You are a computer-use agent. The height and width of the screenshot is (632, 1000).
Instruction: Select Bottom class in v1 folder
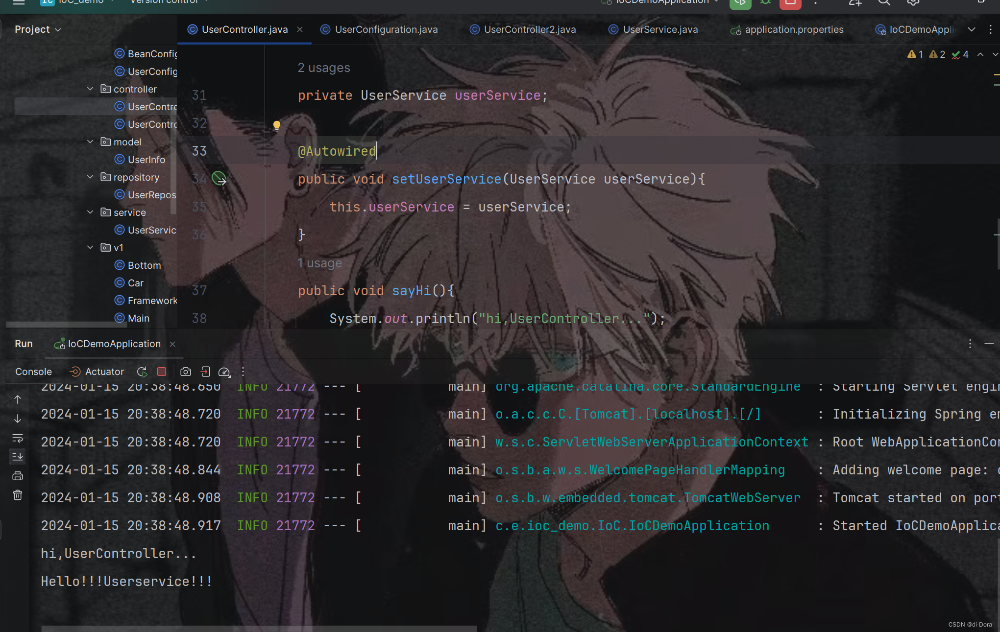pyautogui.click(x=138, y=265)
